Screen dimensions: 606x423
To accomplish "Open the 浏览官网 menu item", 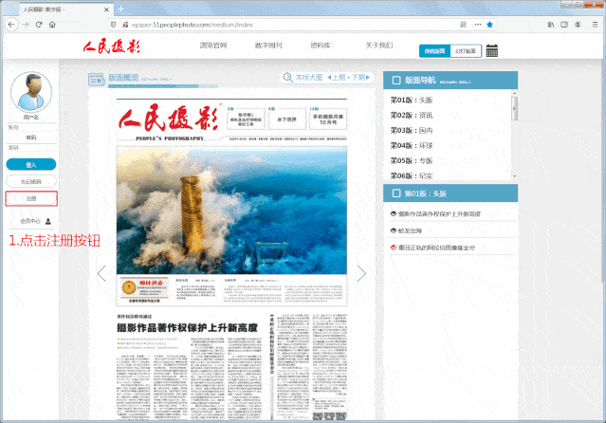I will [213, 46].
